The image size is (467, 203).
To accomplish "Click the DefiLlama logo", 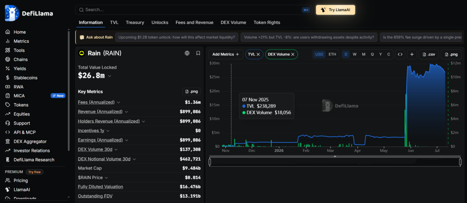I will coord(29,13).
